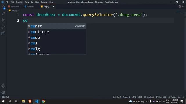This screenshot has height=104, width=186.
Task: Choose the 'continue' suggestion
Action: 57,32
